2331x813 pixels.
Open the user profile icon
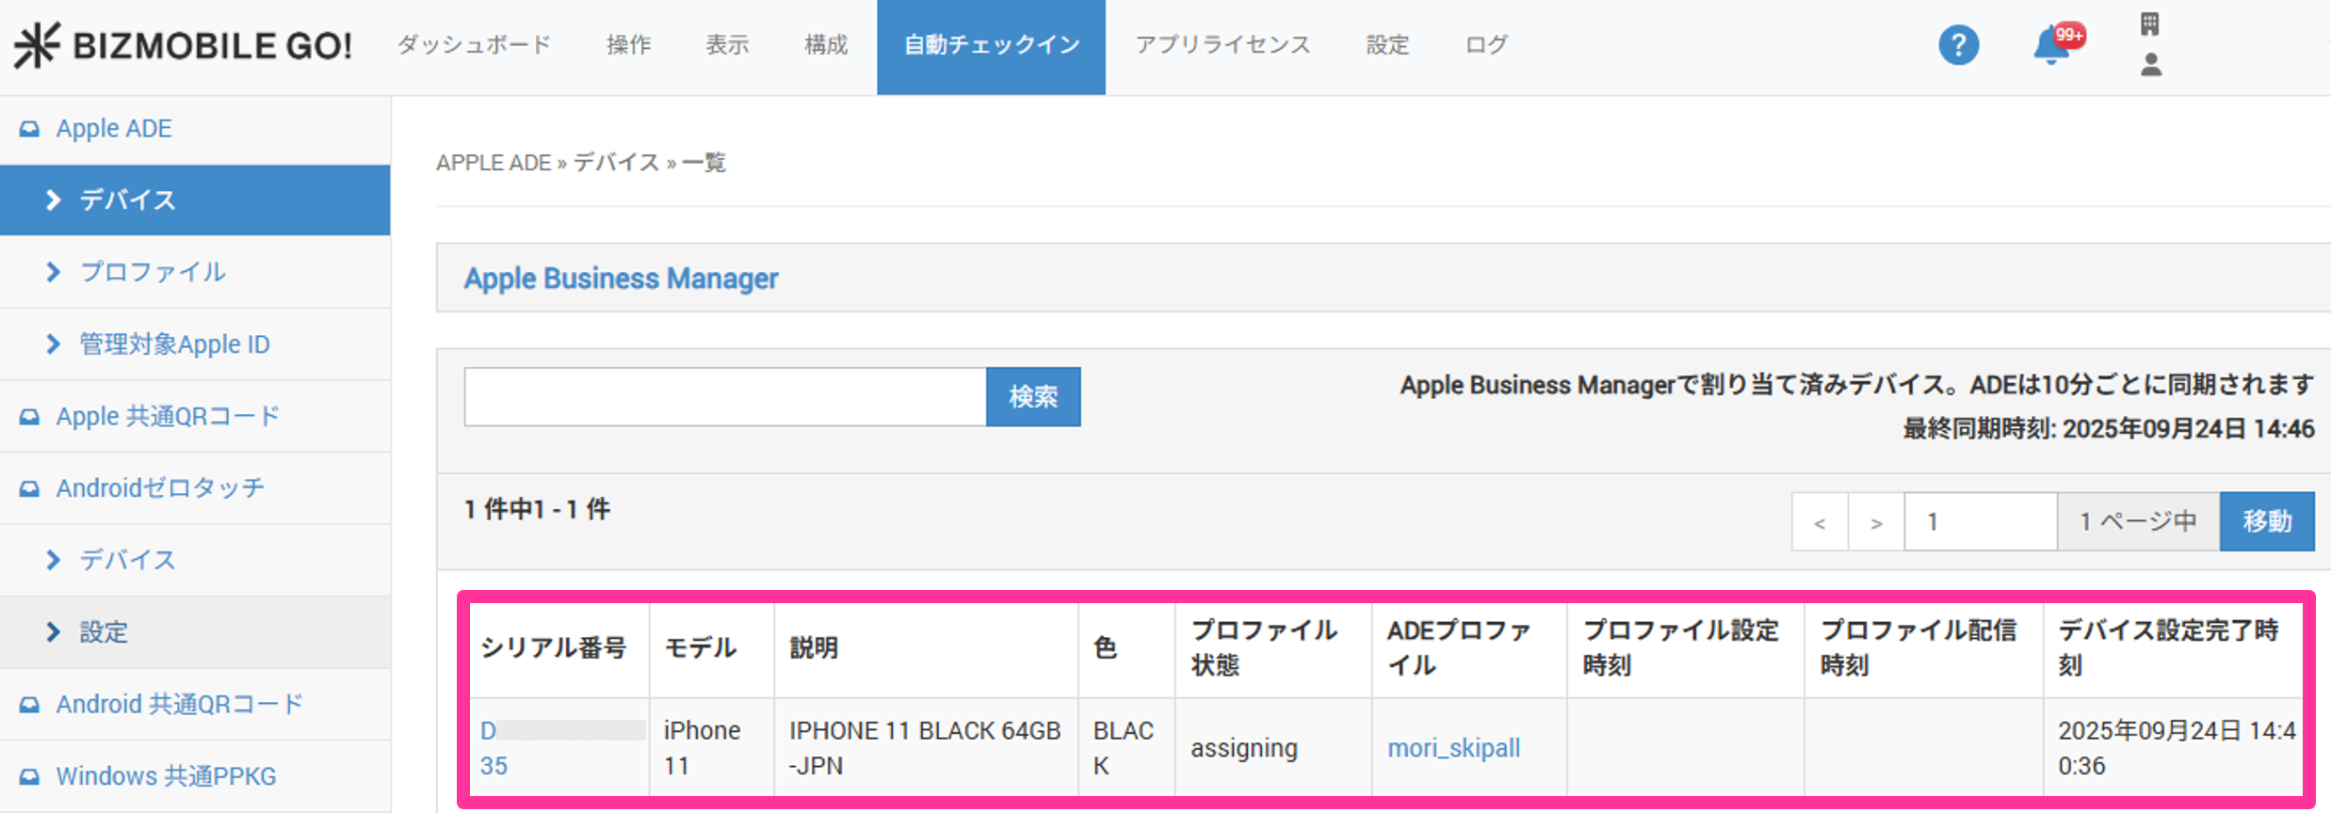click(2150, 65)
